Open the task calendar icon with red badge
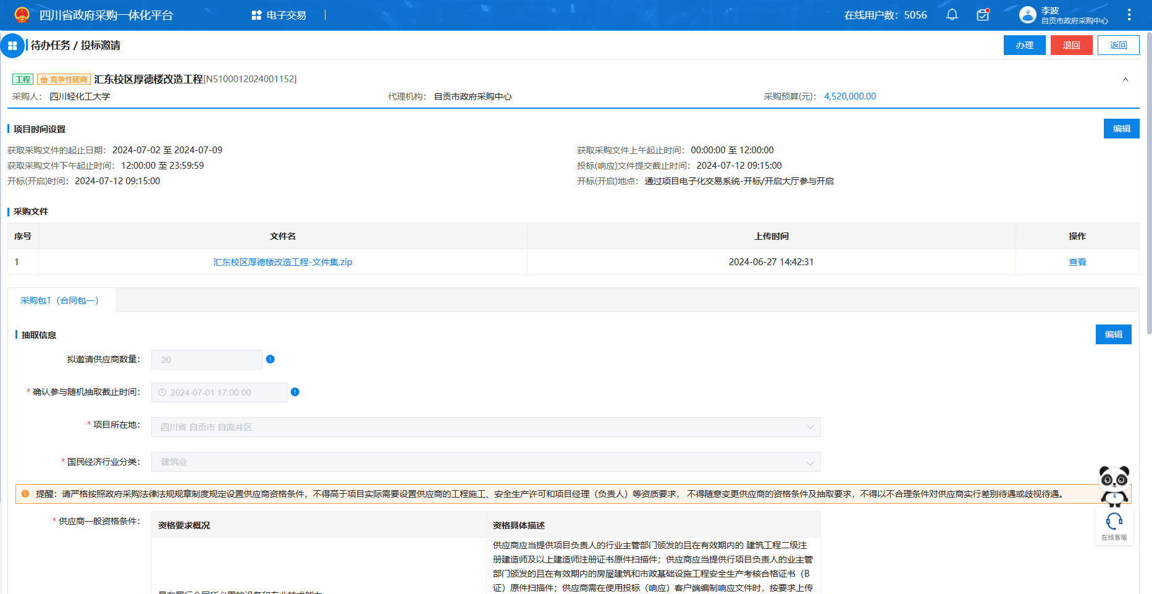Screen dimensions: 1152x594 982,15
